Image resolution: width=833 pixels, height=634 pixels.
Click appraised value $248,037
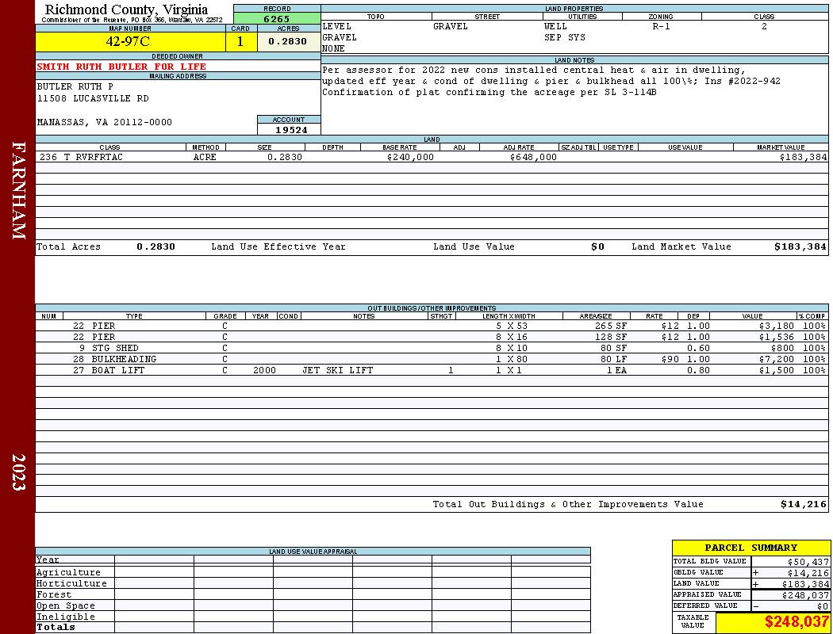point(805,595)
